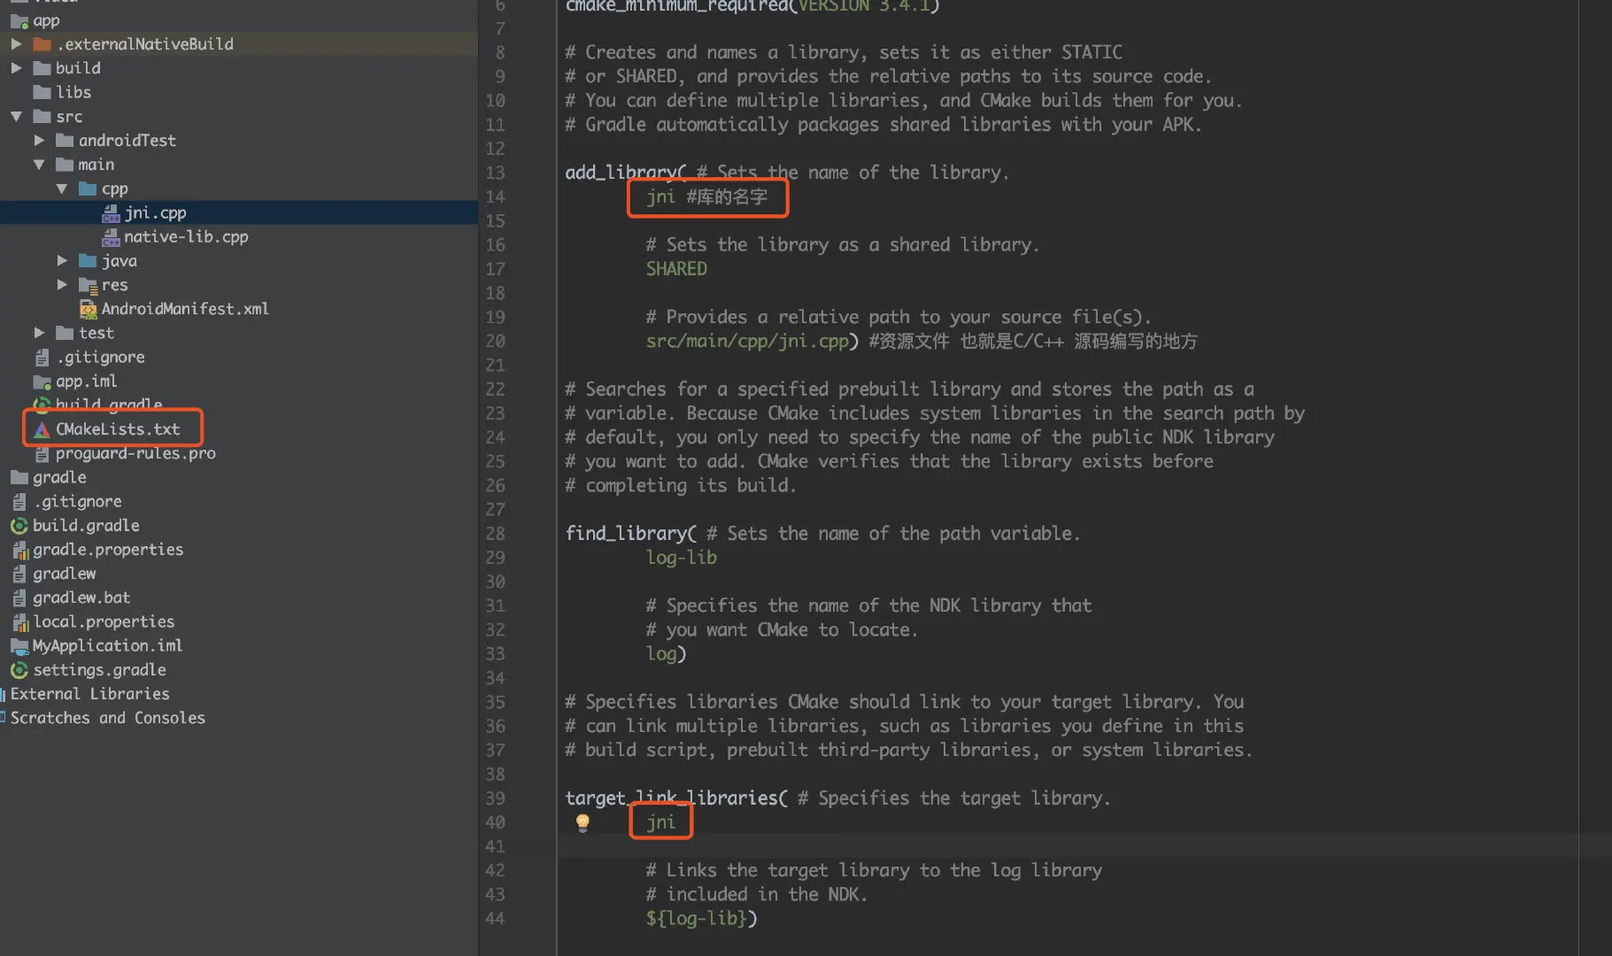This screenshot has width=1612, height=956.
Task: Expand the .externalNativeBuild folder
Action: point(16,43)
